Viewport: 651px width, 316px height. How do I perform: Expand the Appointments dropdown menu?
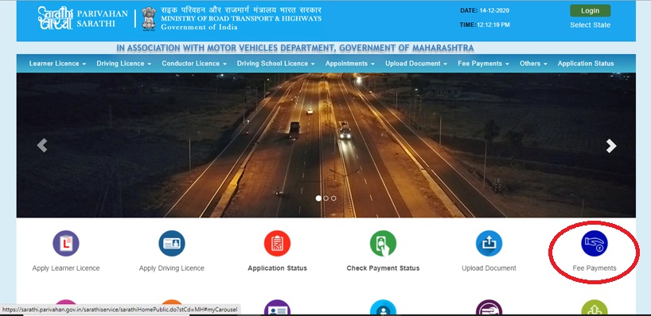pos(350,64)
